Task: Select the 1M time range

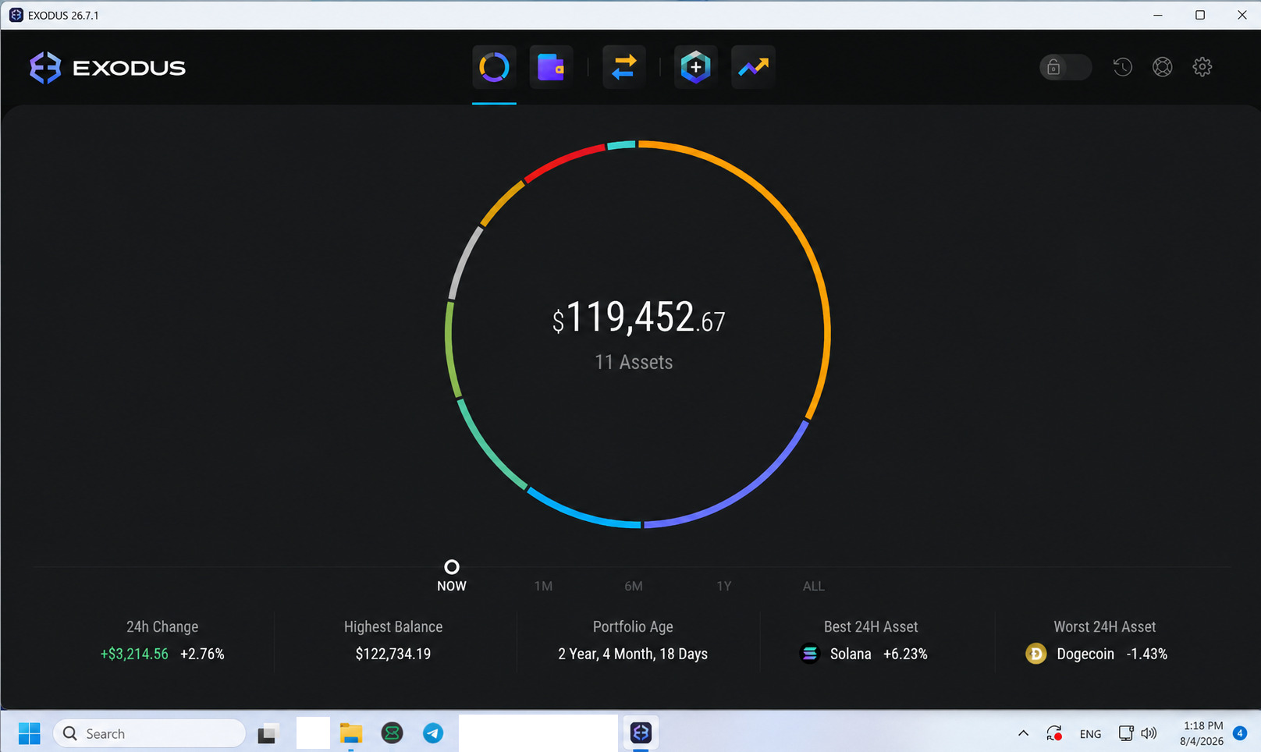Action: [x=543, y=586]
